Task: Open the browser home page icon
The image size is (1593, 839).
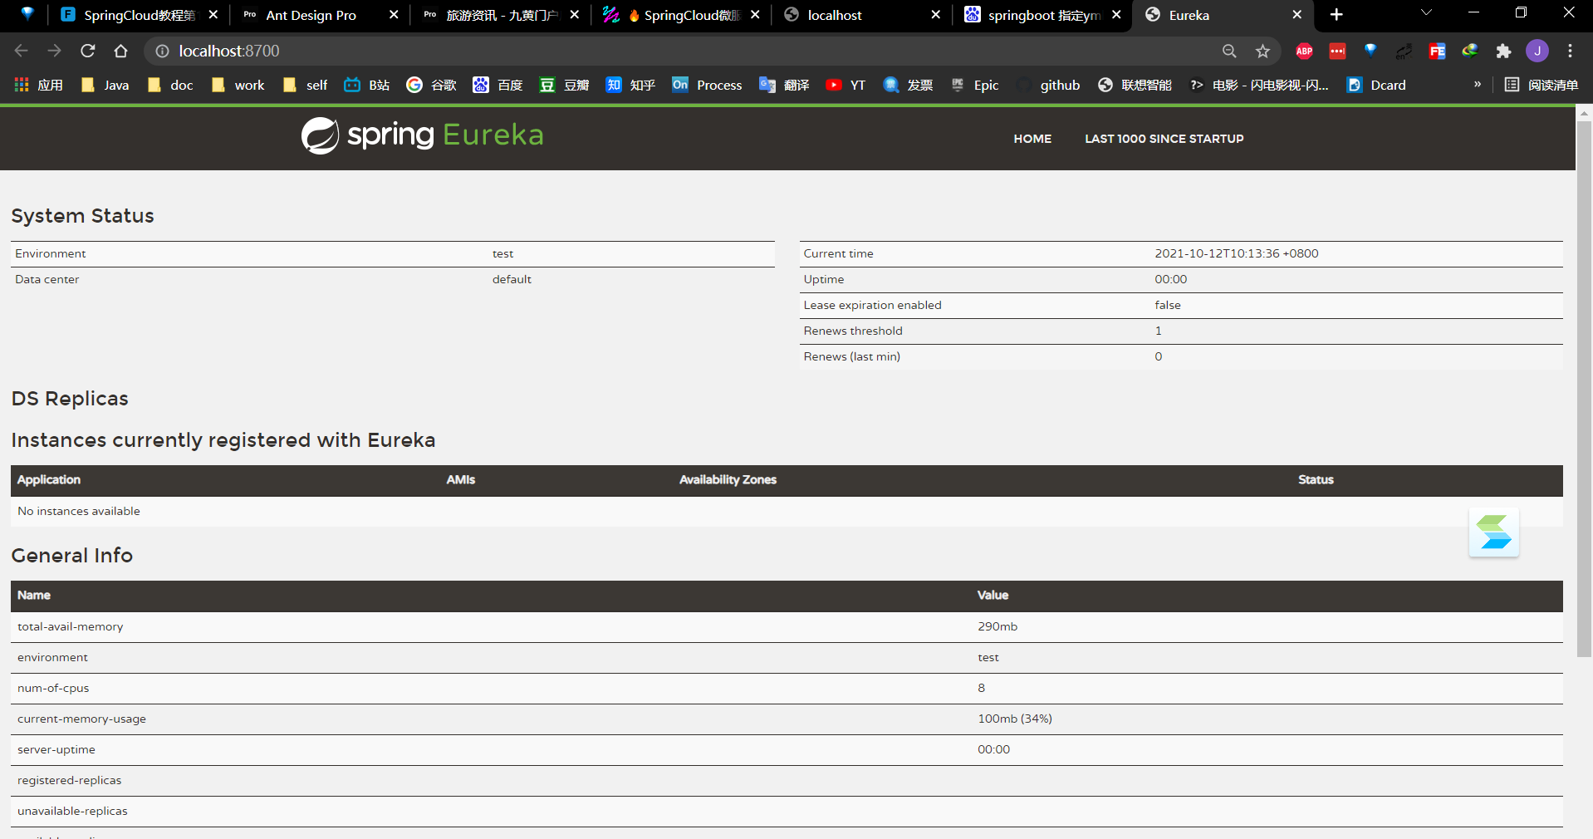Action: click(121, 51)
